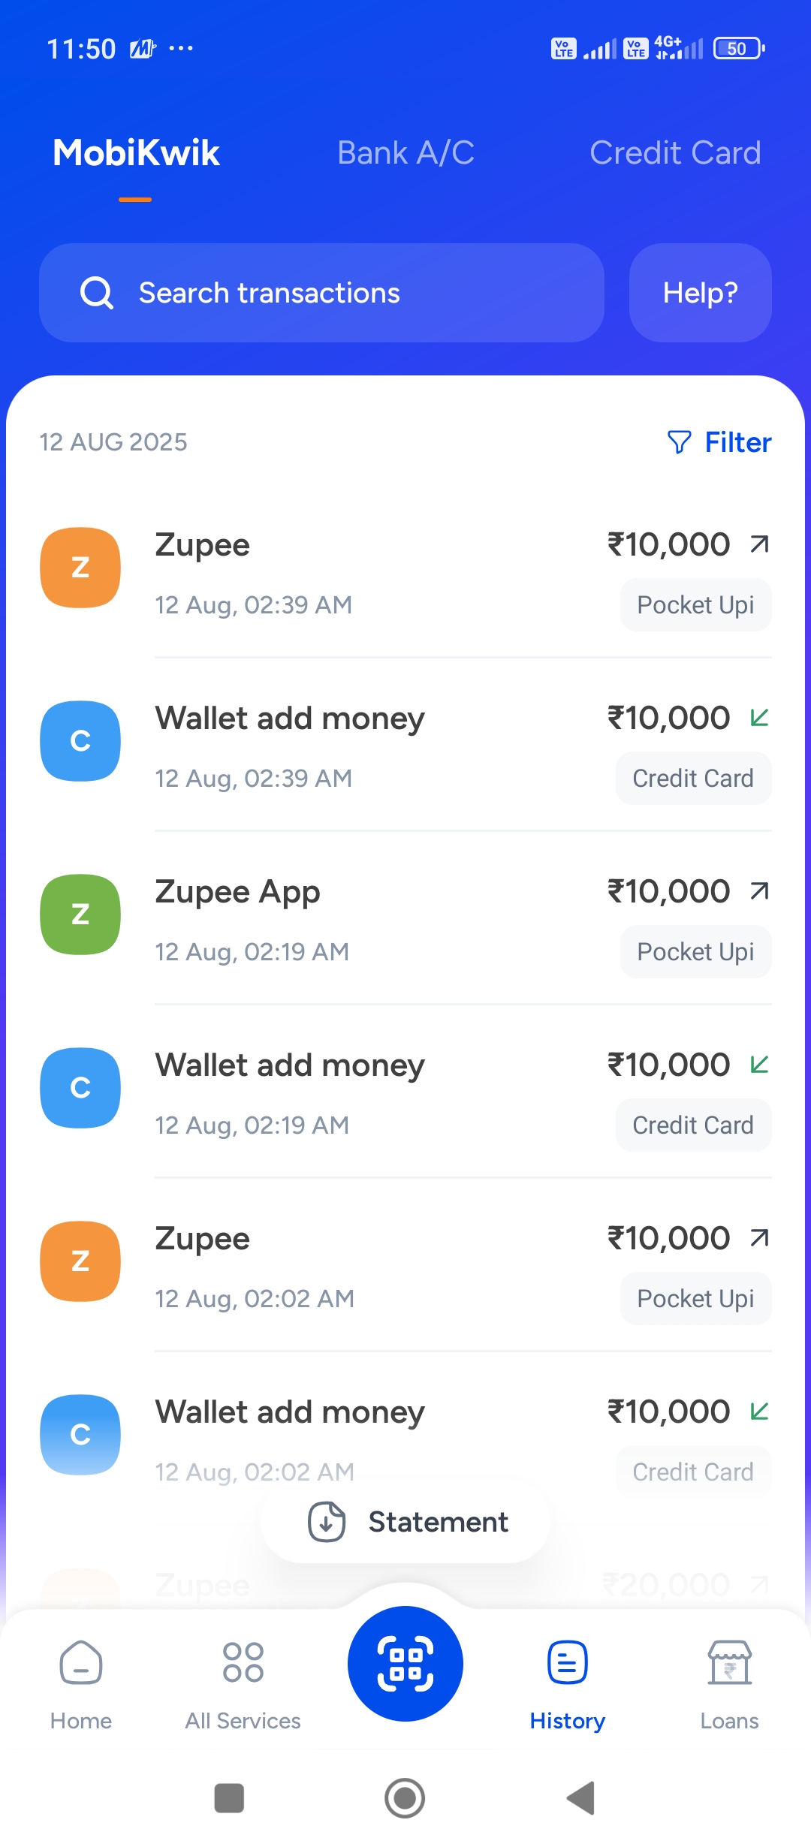Open the Android recent apps square
811x1847 pixels.
(x=229, y=1798)
